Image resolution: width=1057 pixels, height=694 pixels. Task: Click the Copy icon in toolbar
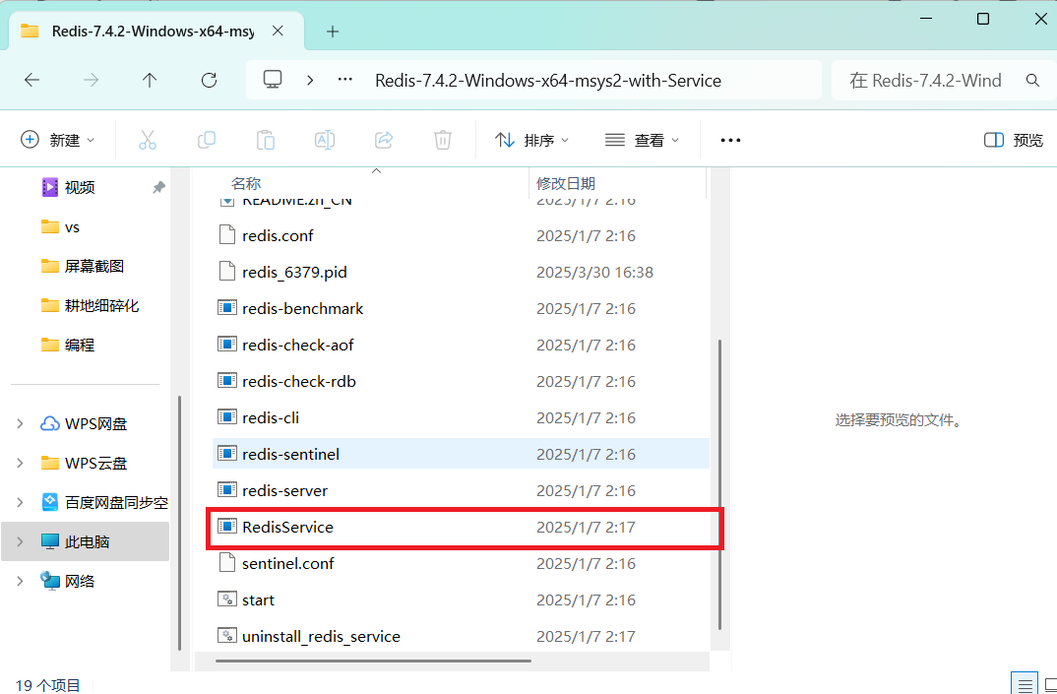coord(207,140)
